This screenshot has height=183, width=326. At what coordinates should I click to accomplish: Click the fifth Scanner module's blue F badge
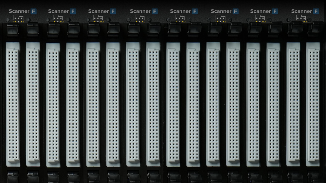coord(195,11)
